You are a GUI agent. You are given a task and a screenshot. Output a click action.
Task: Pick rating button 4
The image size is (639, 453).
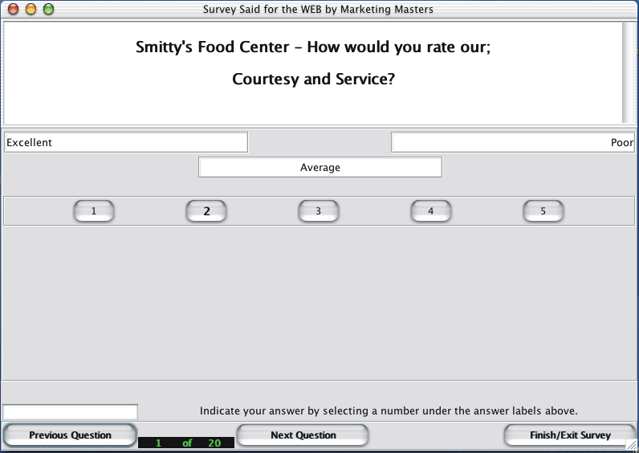[431, 210]
